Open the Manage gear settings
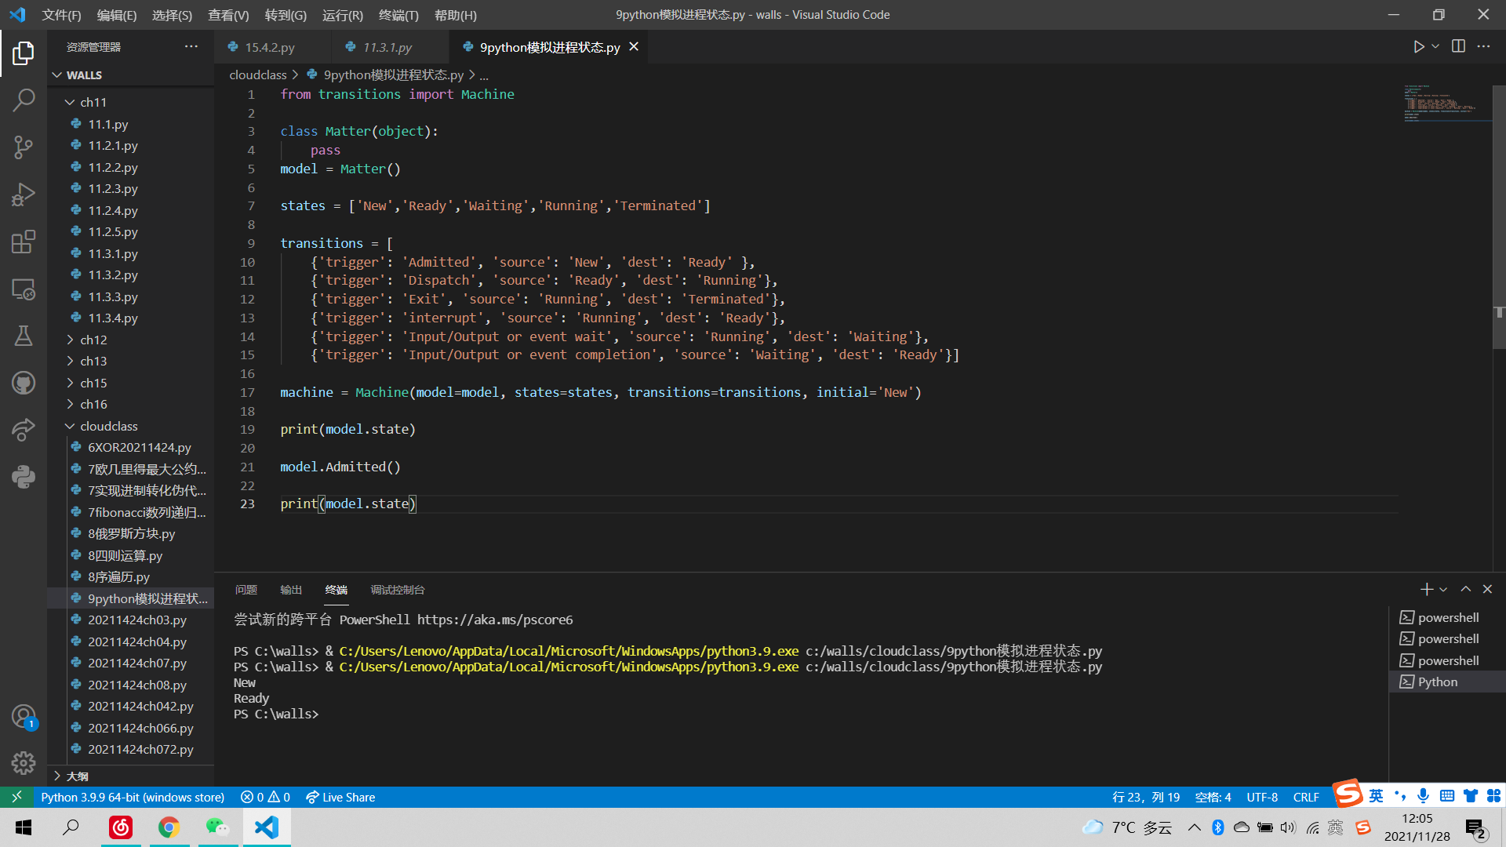The width and height of the screenshot is (1506, 847). click(24, 762)
